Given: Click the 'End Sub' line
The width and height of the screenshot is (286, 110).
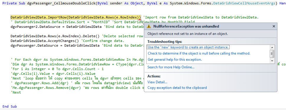Looking at the screenshot, I should coord(10,106).
